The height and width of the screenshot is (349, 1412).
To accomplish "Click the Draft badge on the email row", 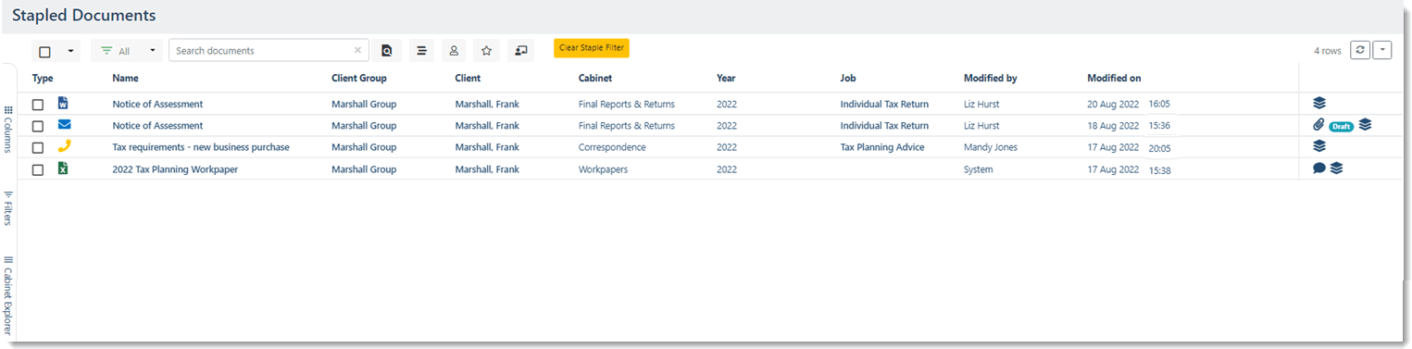I will (x=1341, y=126).
